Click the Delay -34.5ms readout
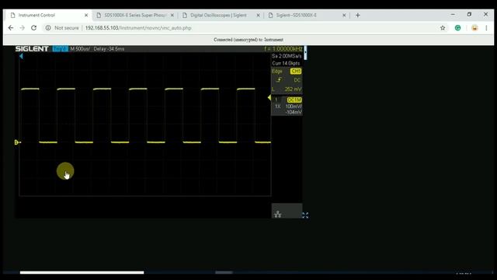Screen dimensions: 497x280 [x=109, y=49]
